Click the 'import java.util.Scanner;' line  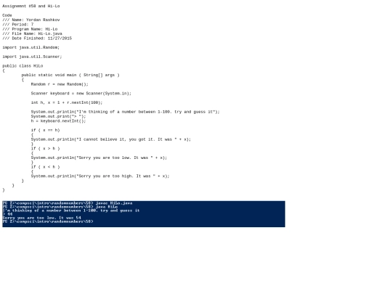point(32,57)
